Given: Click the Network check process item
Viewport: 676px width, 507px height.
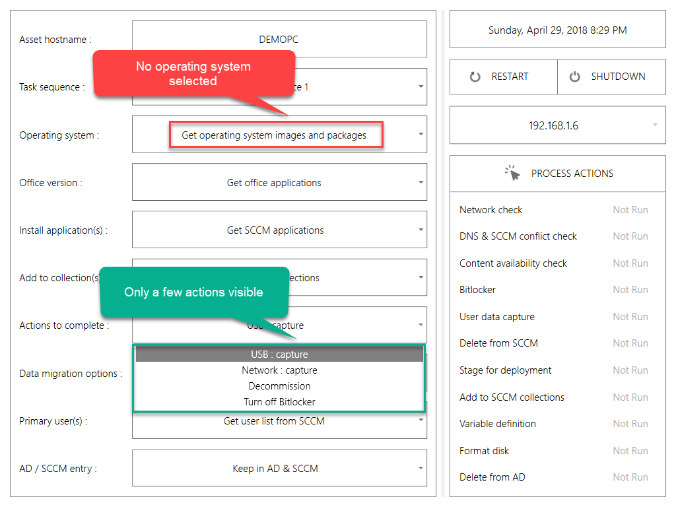Looking at the screenshot, I should pyautogui.click(x=491, y=210).
